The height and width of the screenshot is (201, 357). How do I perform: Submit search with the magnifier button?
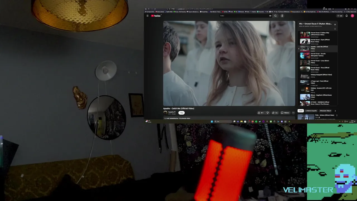click(x=275, y=16)
